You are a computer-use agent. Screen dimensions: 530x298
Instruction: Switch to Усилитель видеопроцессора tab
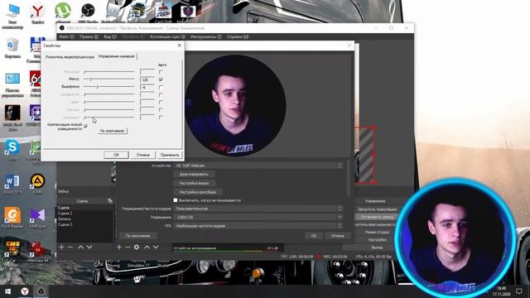70,57
